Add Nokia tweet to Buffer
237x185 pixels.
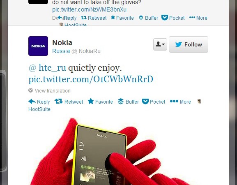(128, 102)
